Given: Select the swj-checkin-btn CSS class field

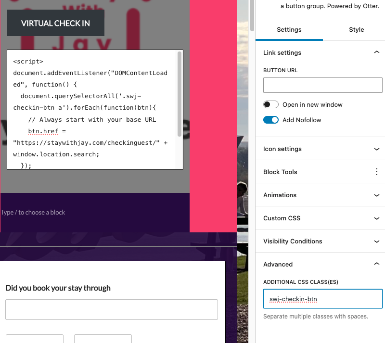Looking at the screenshot, I should pyautogui.click(x=322, y=299).
